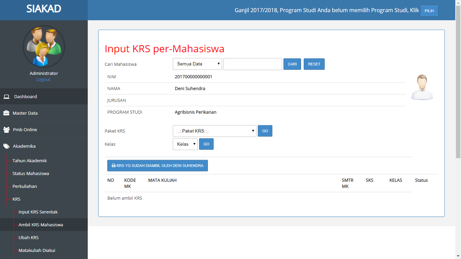Expand Pmb Online menu
Screen dimensions: 461x259
(x=44, y=130)
